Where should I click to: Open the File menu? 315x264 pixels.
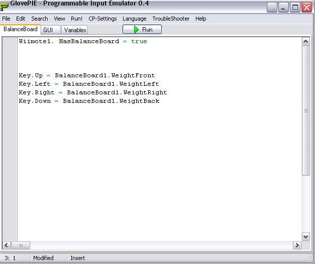click(x=6, y=19)
